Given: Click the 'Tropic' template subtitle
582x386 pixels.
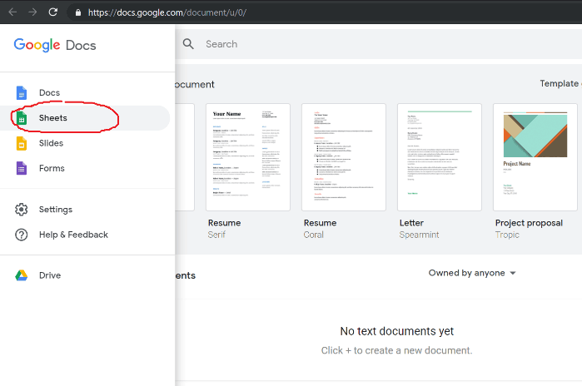Looking at the screenshot, I should pyautogui.click(x=507, y=235).
